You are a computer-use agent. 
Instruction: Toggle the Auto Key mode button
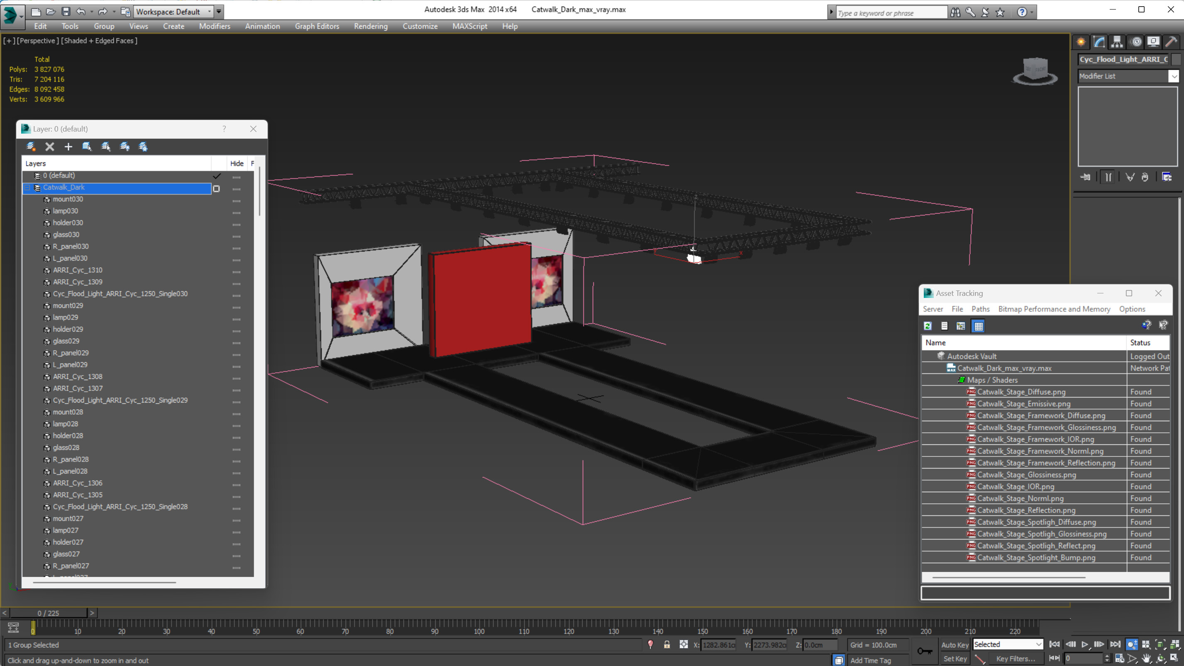[x=955, y=645]
